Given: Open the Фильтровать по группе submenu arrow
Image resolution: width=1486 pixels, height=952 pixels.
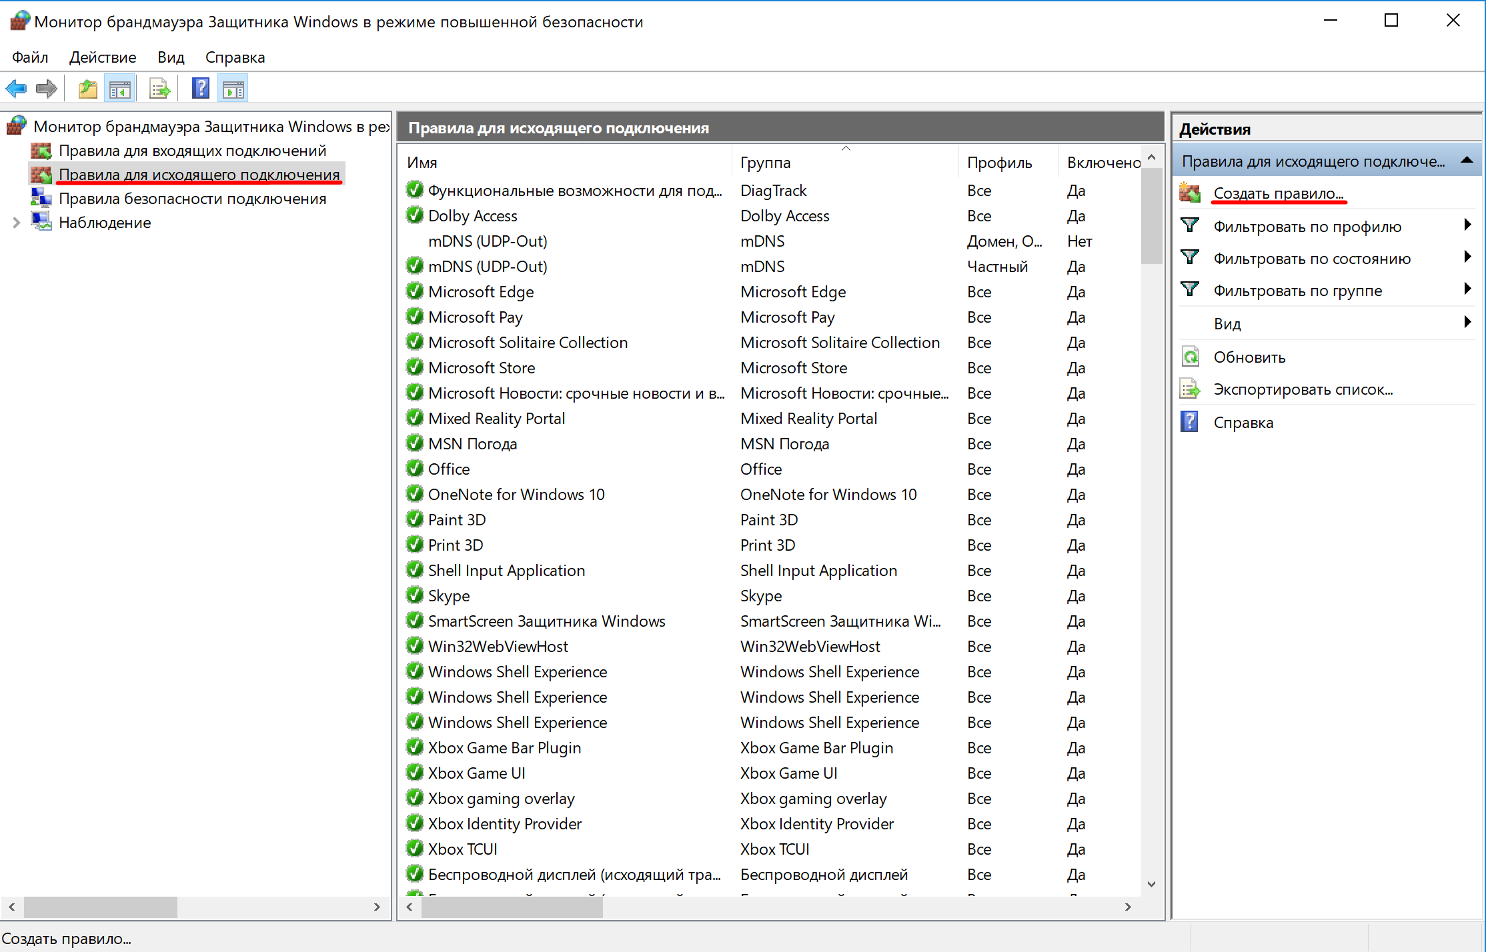Looking at the screenshot, I should (1467, 289).
